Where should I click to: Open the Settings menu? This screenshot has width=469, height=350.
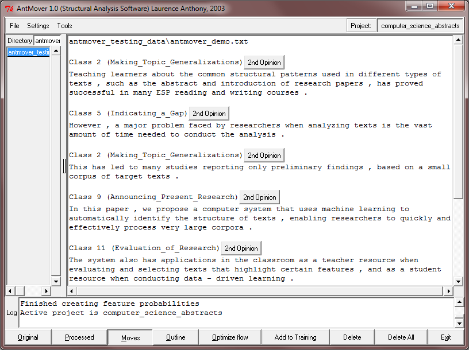click(38, 26)
